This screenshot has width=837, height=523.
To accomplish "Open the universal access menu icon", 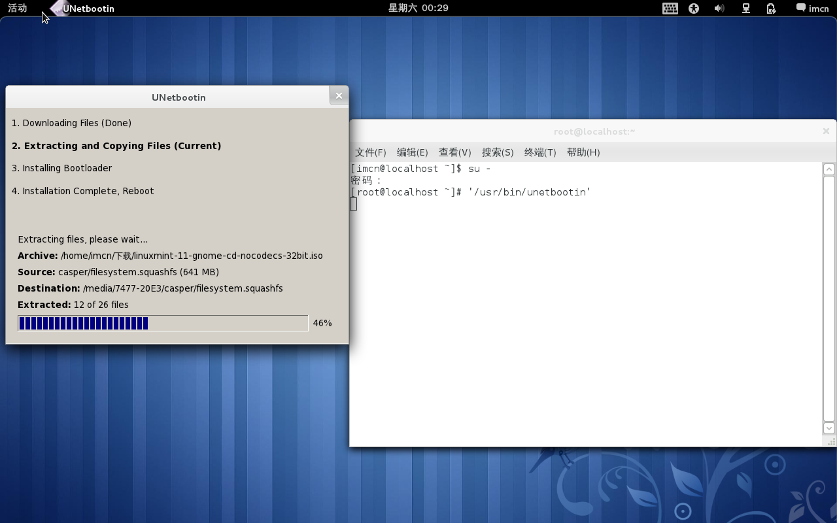I will click(694, 8).
